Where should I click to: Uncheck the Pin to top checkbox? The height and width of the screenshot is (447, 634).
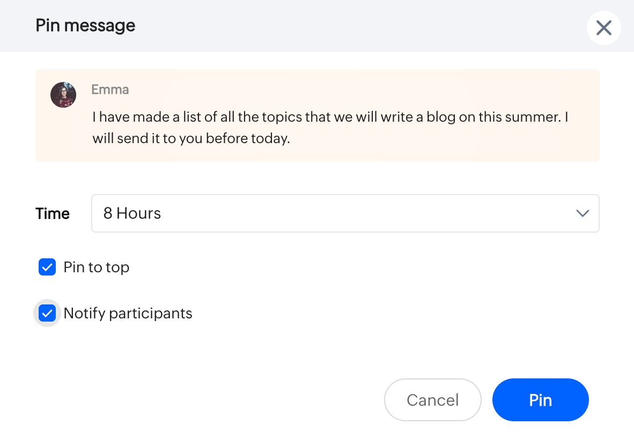pyautogui.click(x=47, y=267)
